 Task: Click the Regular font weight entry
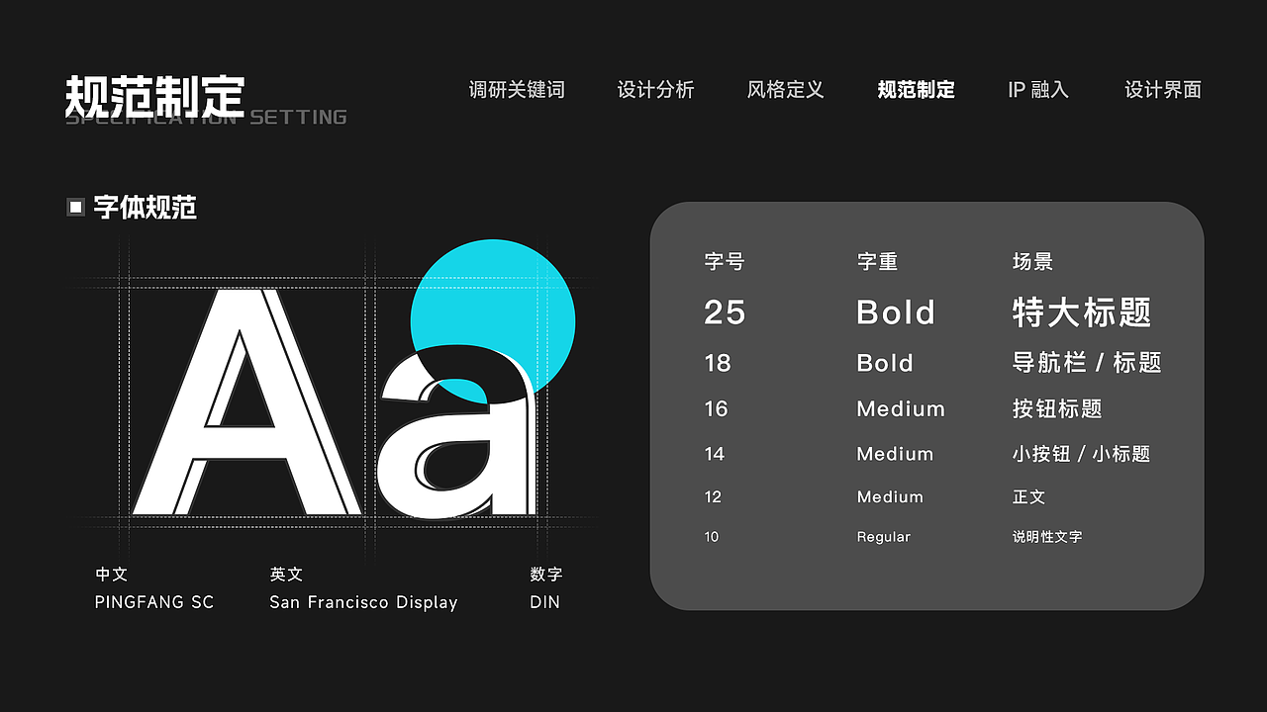click(883, 537)
